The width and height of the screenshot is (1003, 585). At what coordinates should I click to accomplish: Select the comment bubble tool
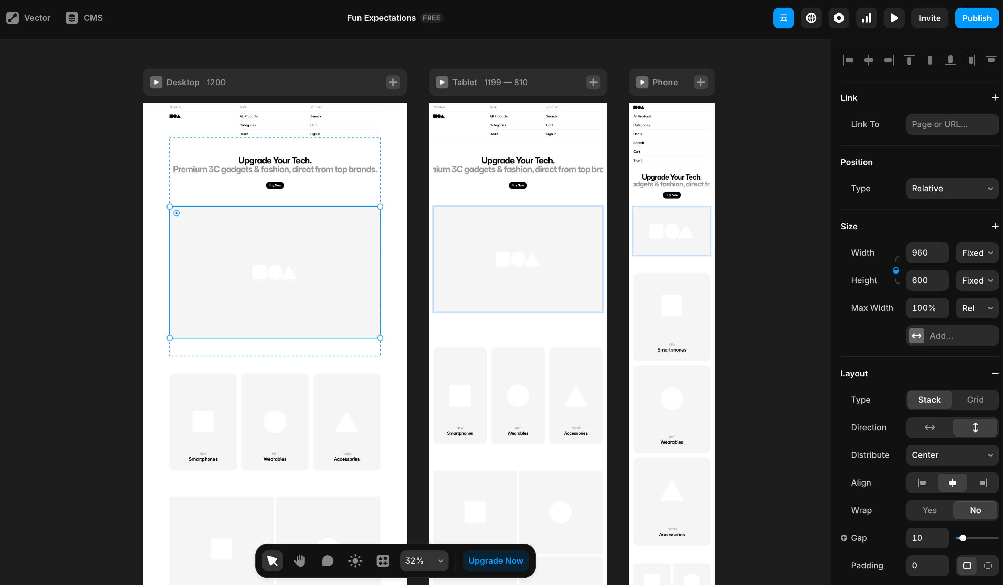pyautogui.click(x=327, y=560)
